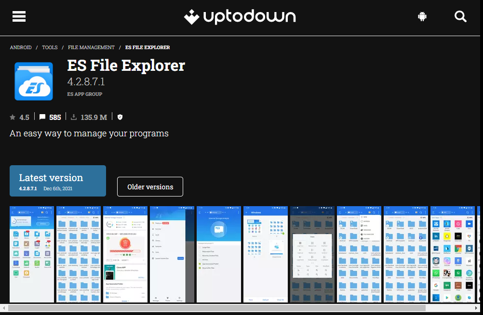
Task: Open the search magnifier
Action: 460,16
